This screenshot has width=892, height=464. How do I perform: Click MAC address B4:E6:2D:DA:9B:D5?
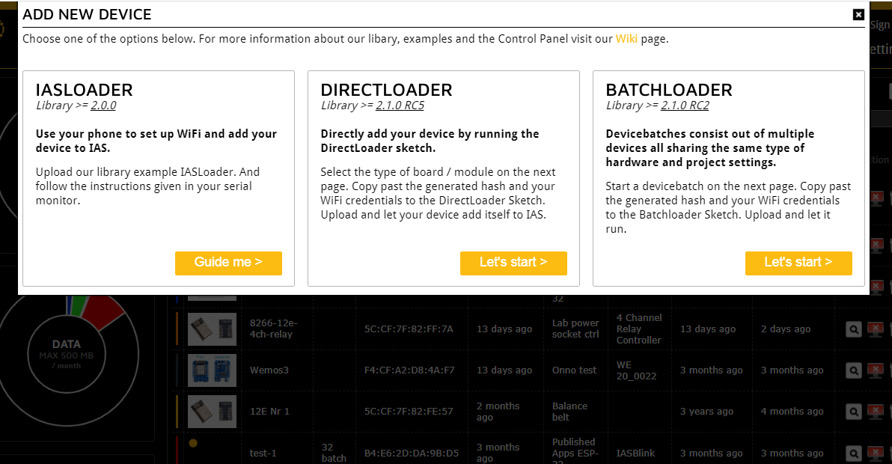(x=412, y=454)
